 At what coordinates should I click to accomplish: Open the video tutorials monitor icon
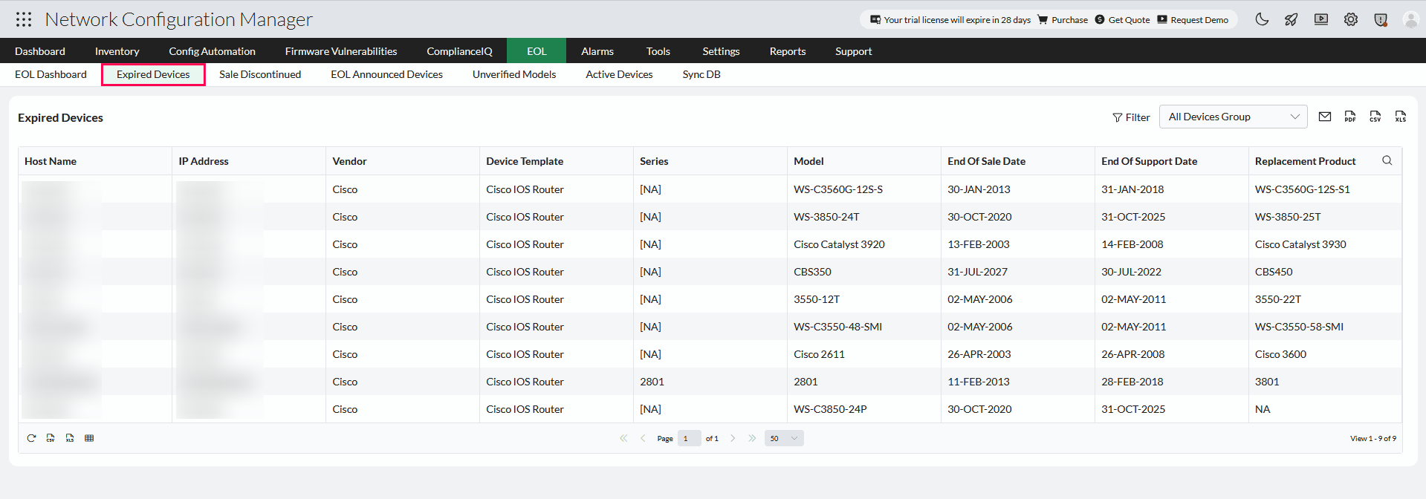pos(1321,19)
